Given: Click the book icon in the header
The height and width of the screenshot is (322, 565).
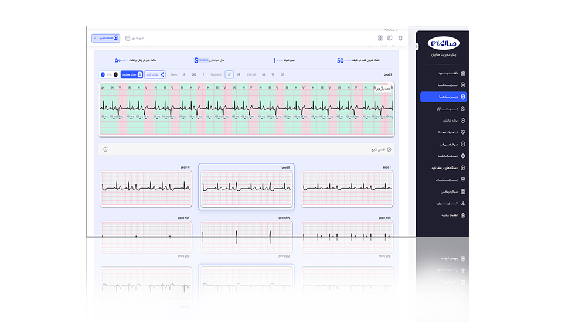Looking at the screenshot, I should [390, 38].
